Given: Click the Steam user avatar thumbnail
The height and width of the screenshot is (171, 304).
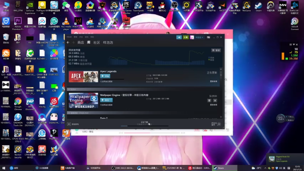Looking at the screenshot, I should click(192, 37).
